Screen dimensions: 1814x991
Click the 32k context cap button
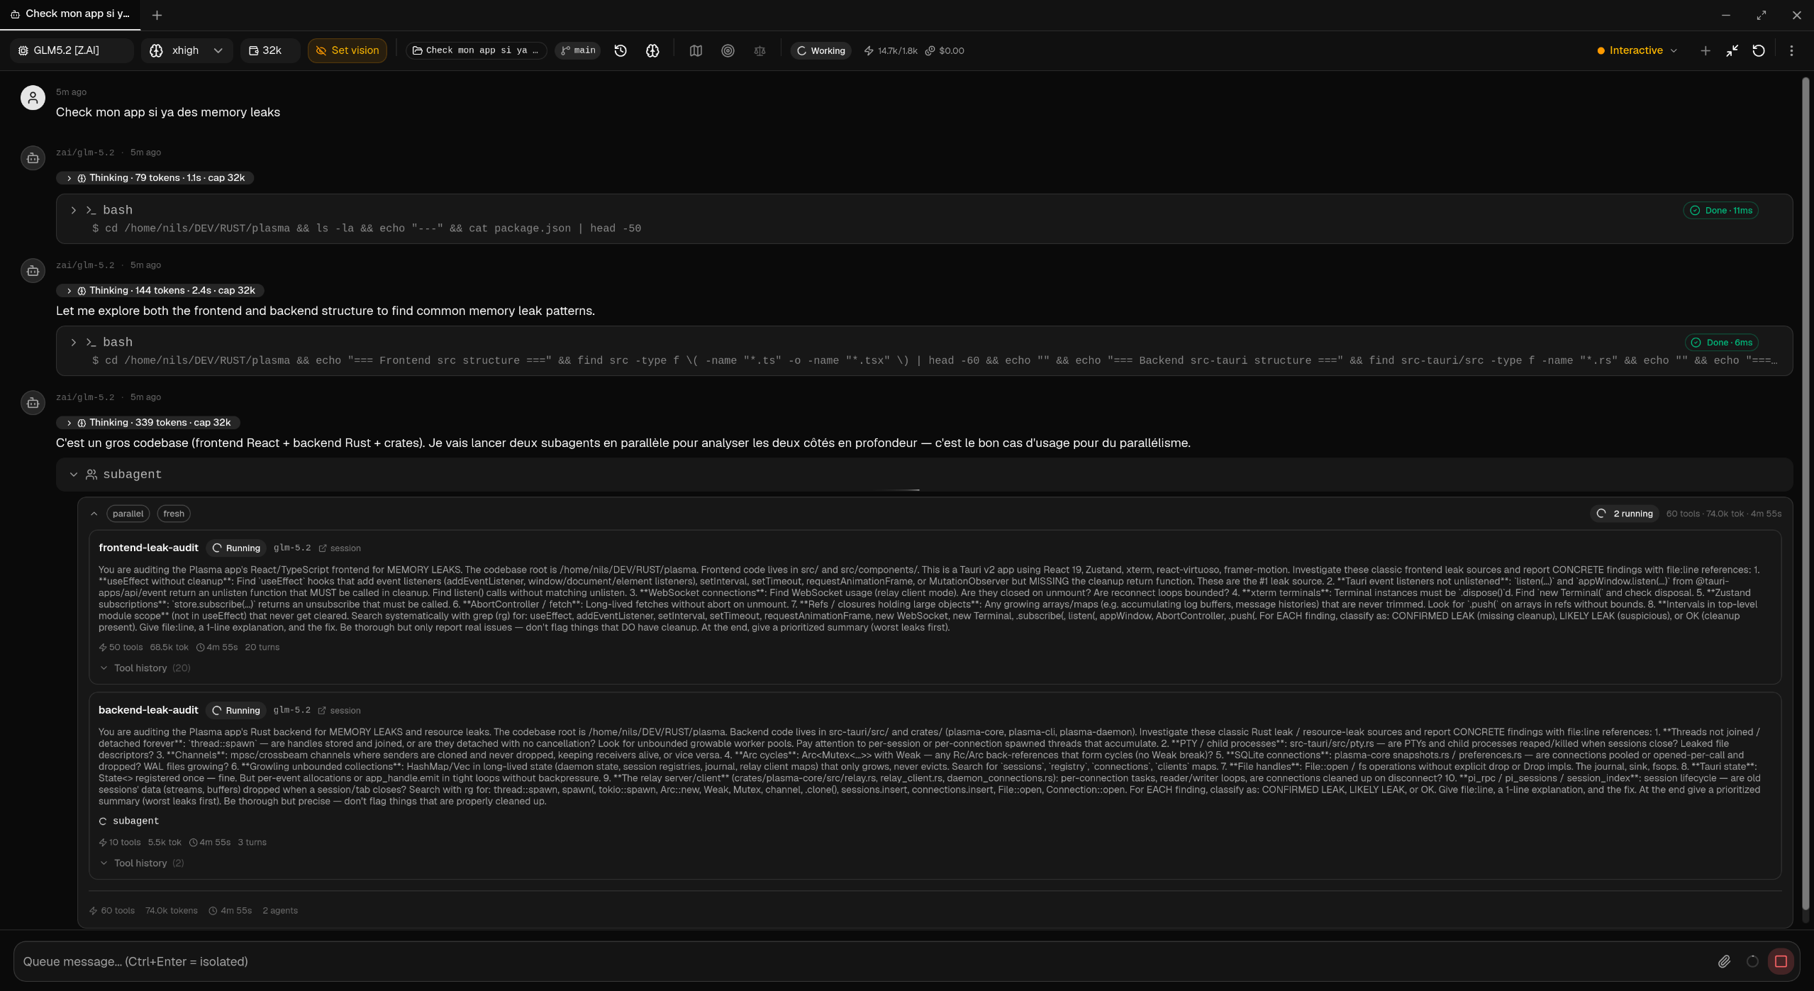pos(269,50)
